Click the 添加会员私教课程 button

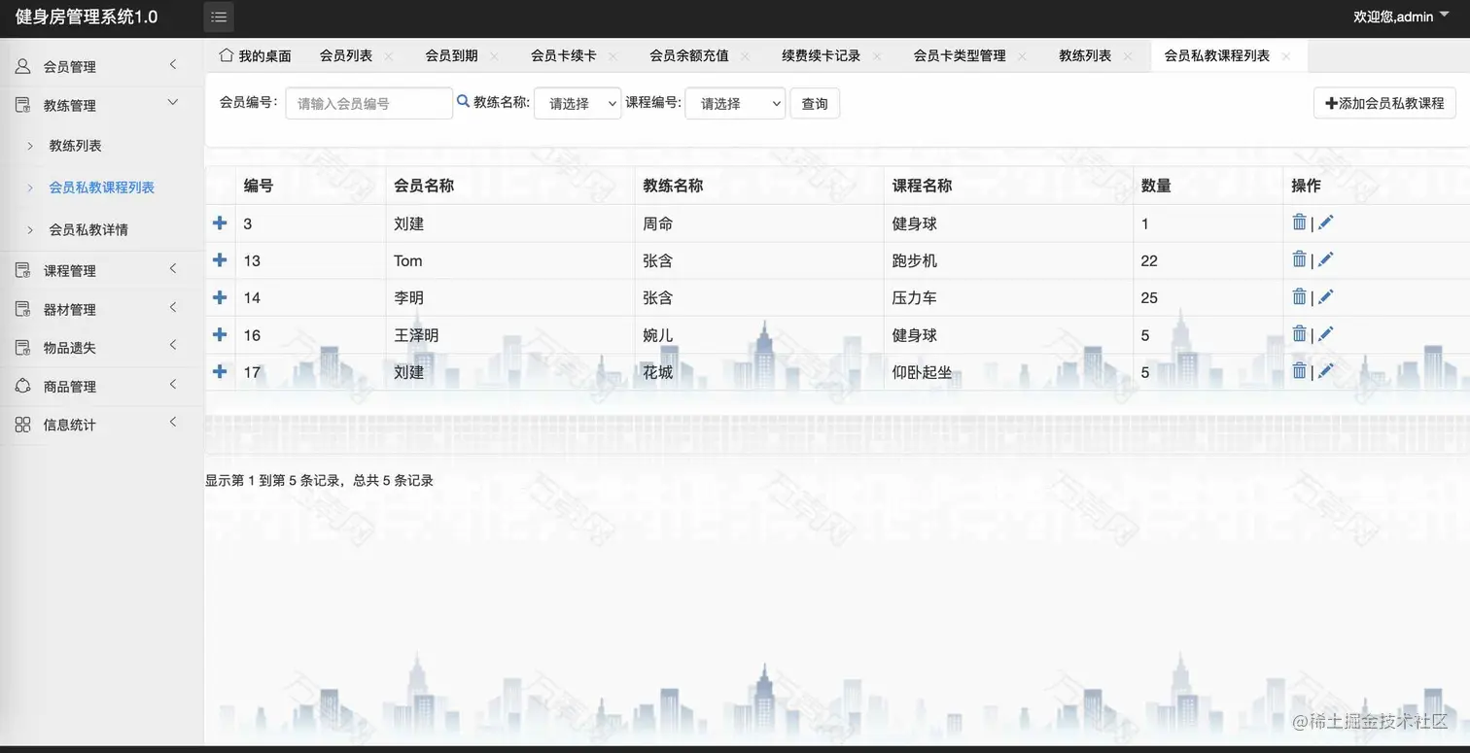coord(1384,103)
